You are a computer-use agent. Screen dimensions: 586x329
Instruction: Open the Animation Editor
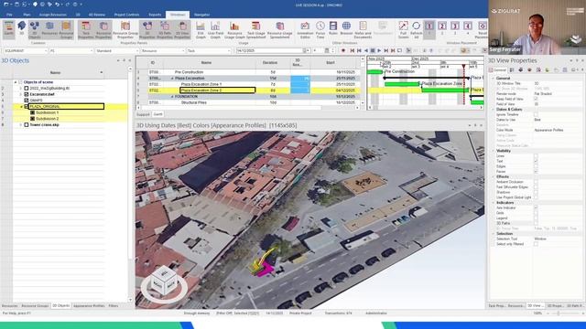click(305, 29)
